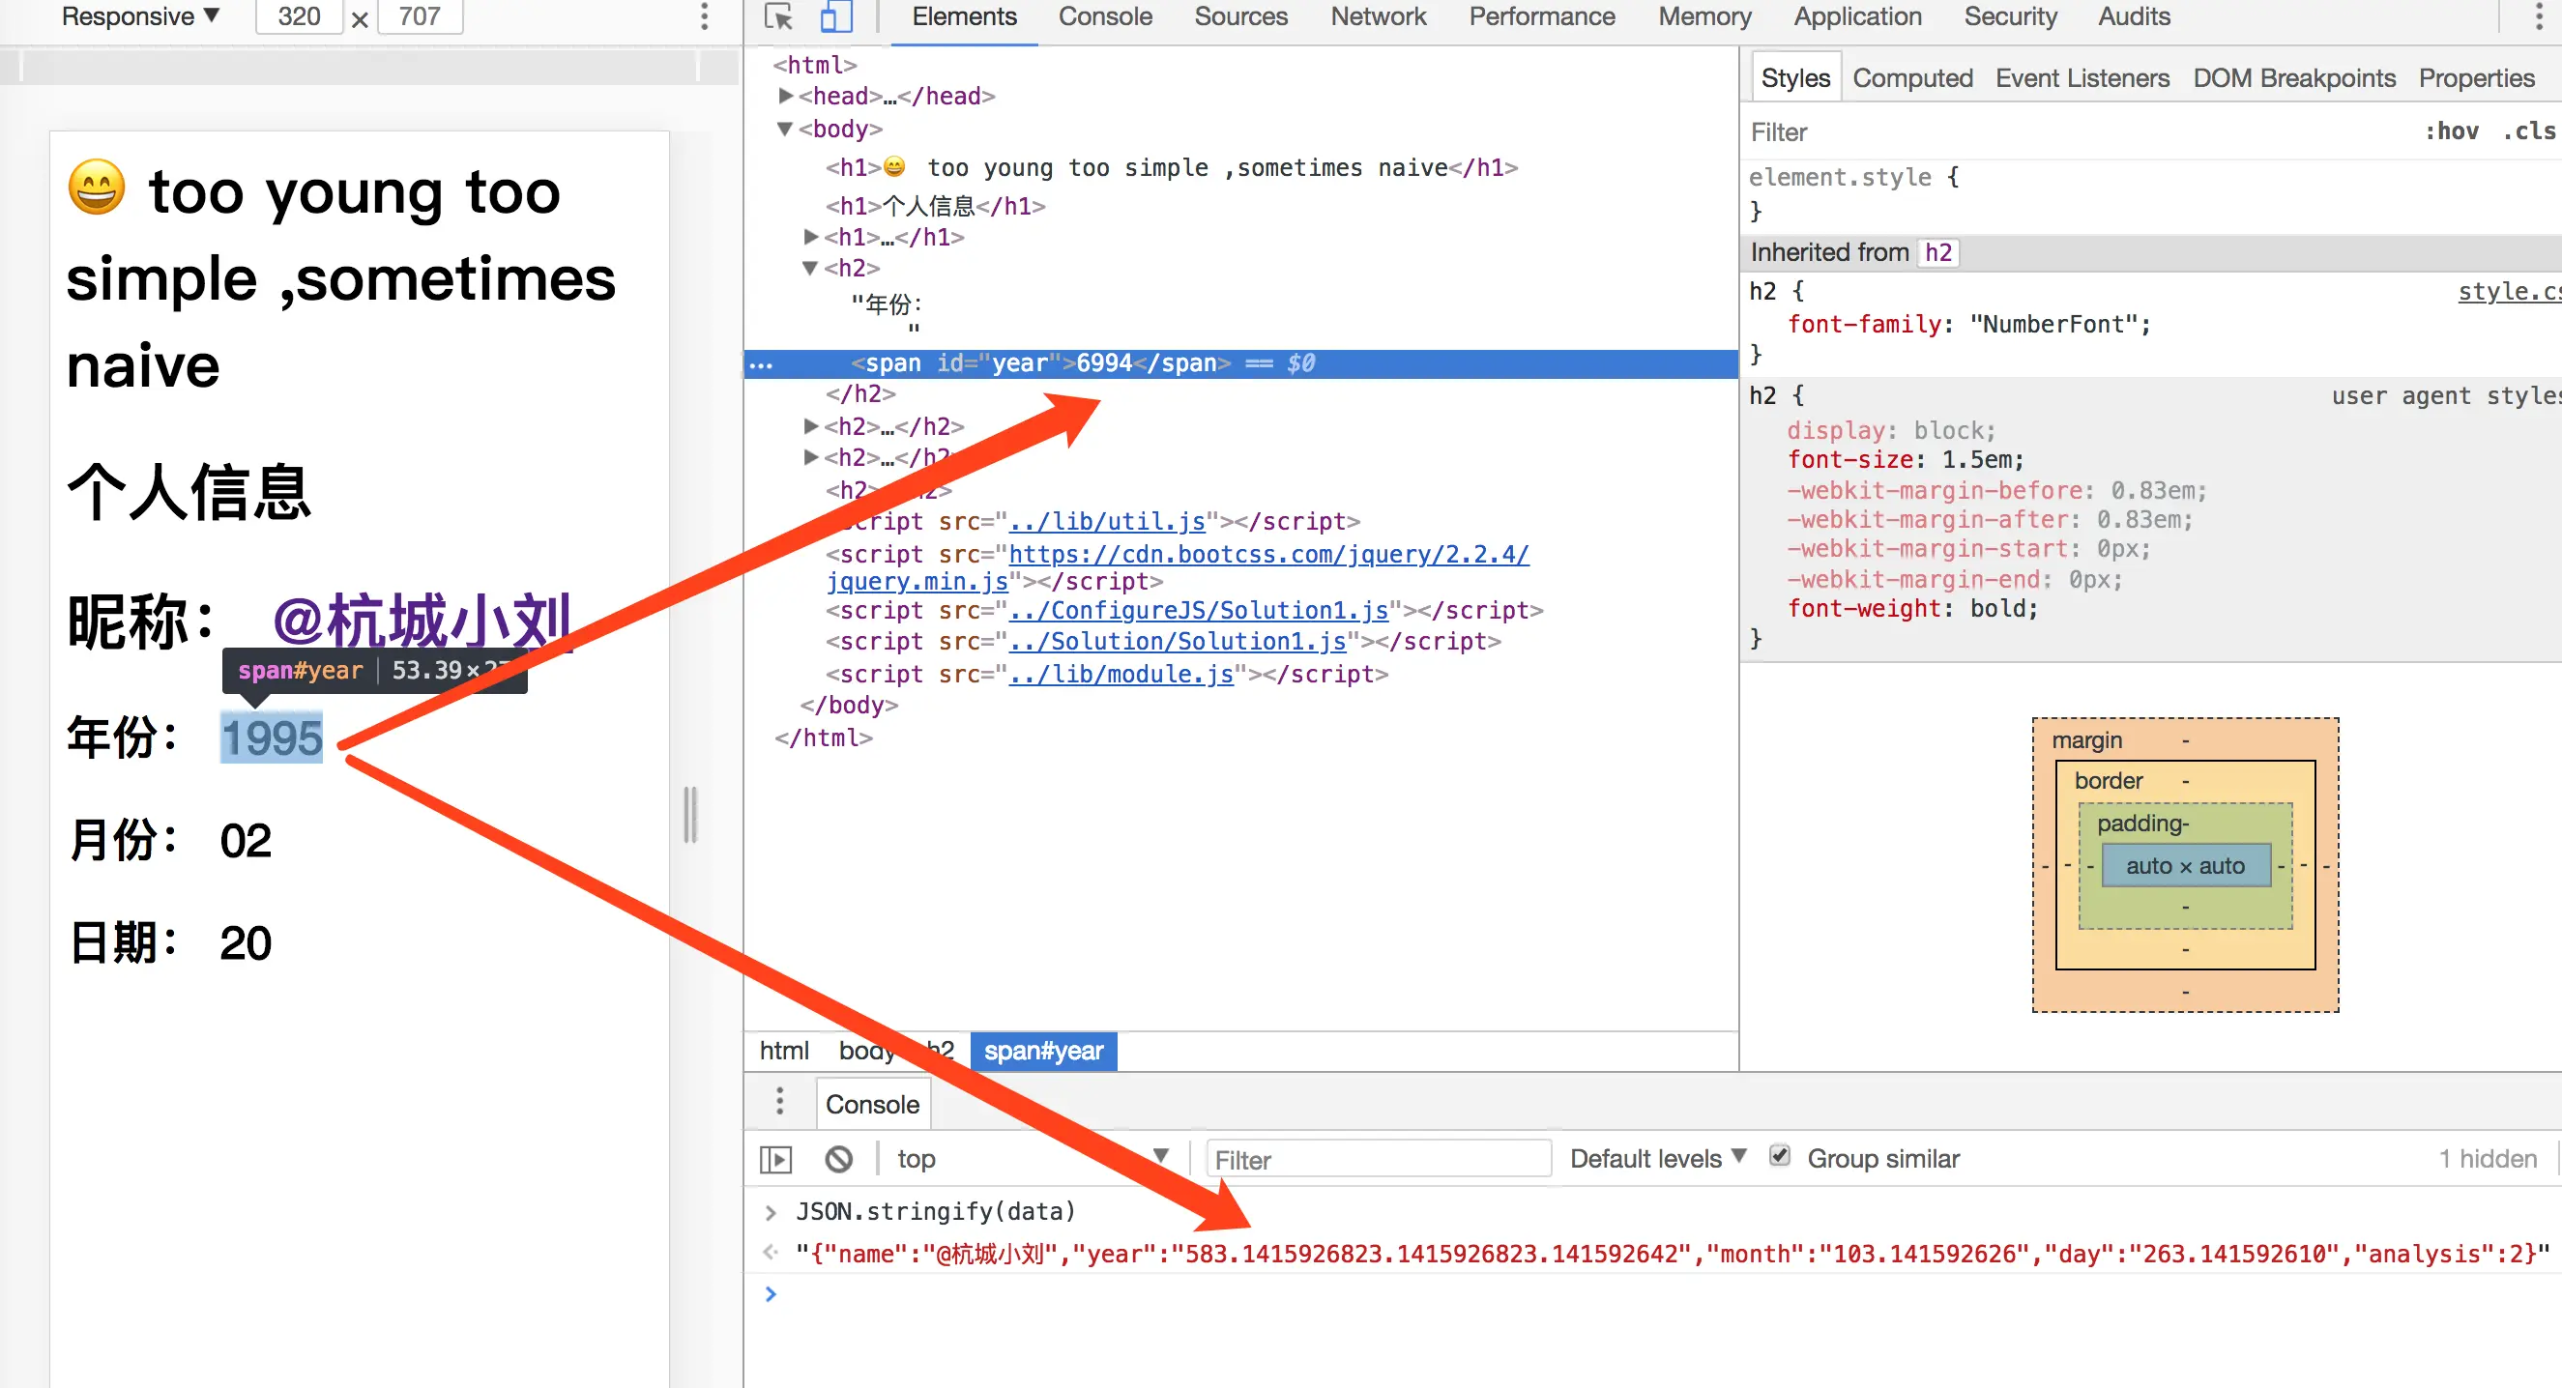Show the console sidebar icon

pyautogui.click(x=775, y=1158)
